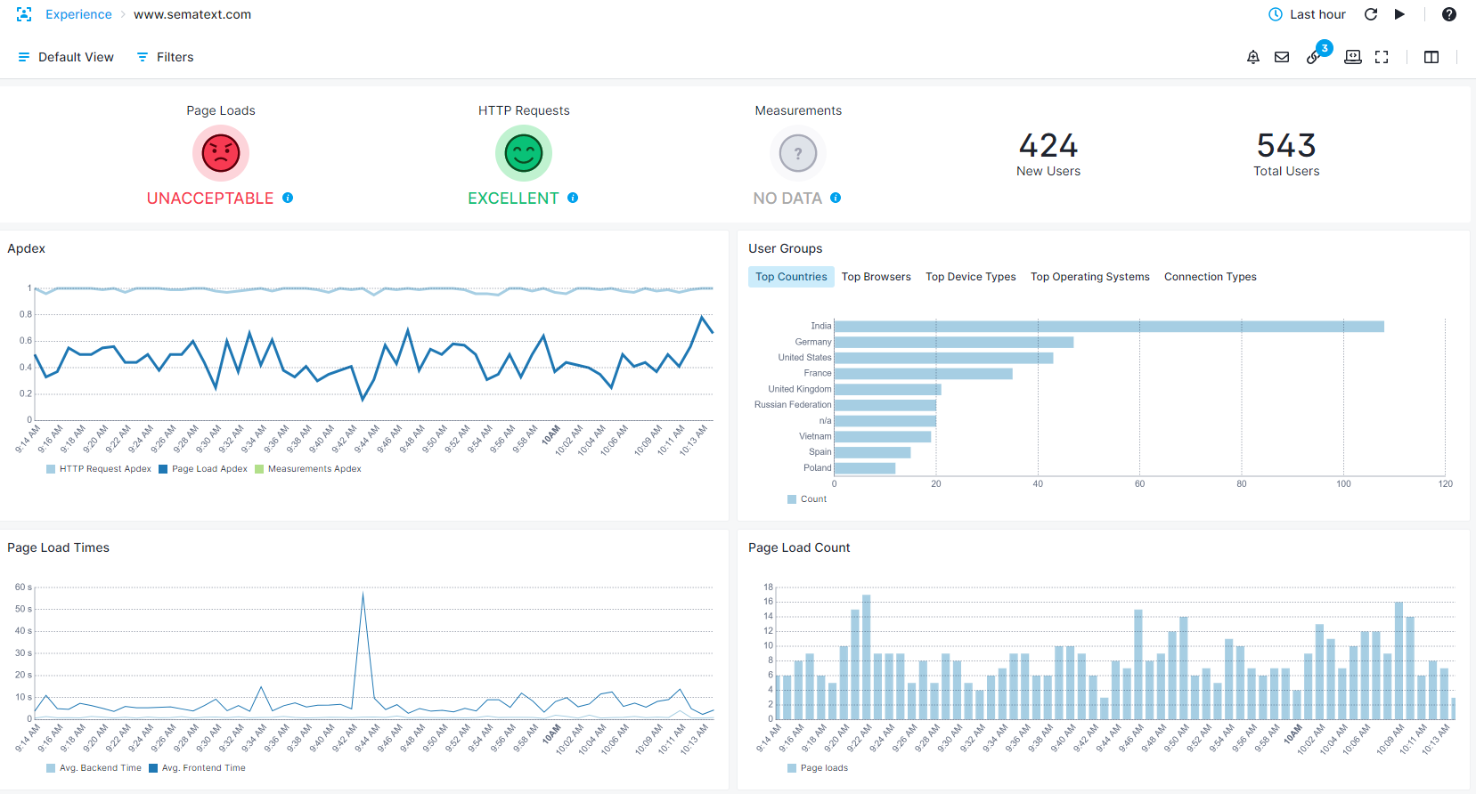Toggle the split-screen layout icon
Image resolution: width=1476 pixels, height=794 pixels.
1431,57
